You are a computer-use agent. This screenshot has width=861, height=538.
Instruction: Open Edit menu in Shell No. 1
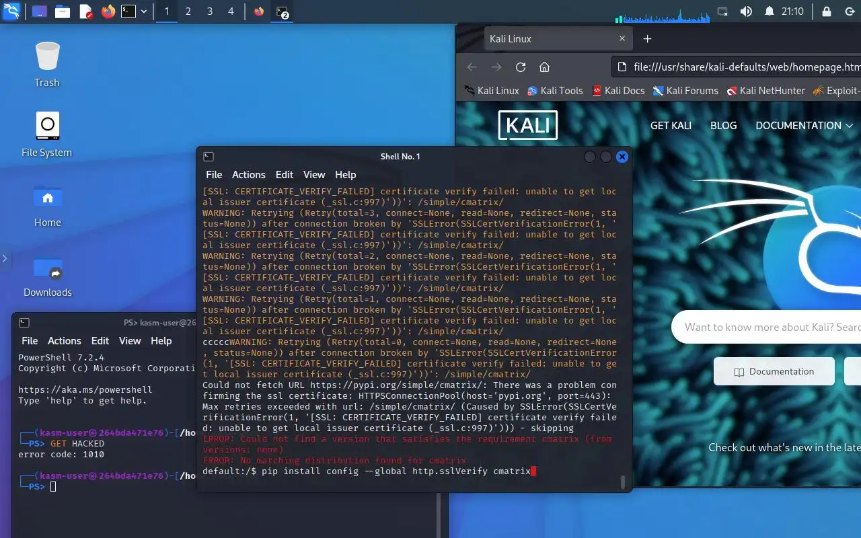(x=285, y=175)
